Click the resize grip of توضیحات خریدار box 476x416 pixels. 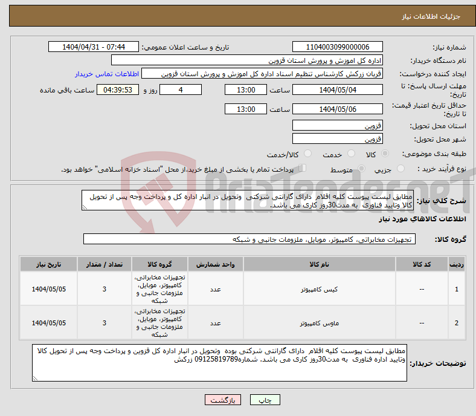pos(35,379)
